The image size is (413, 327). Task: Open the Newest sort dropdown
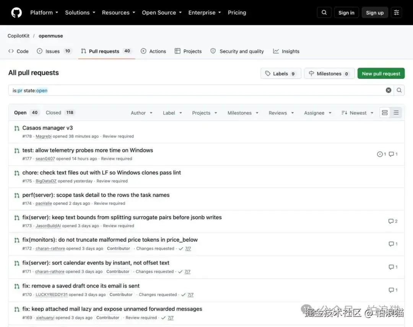click(358, 113)
